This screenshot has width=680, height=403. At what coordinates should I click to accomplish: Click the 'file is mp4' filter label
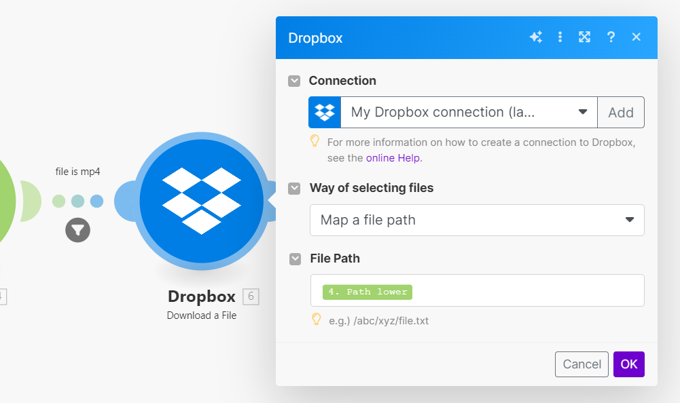click(77, 172)
